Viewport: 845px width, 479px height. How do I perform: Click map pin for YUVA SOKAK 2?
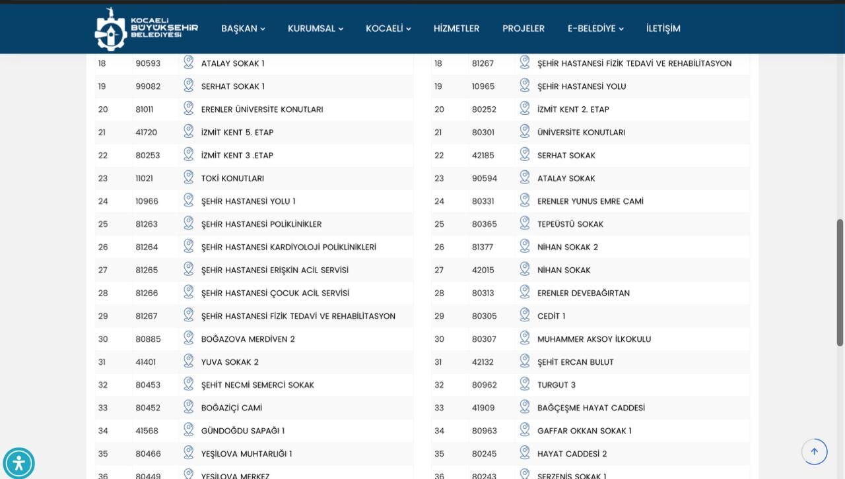[x=189, y=361]
